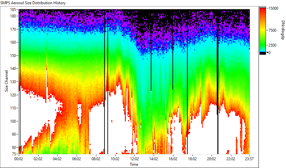Click the 10:02 time axis label
The width and height of the screenshot is (286, 168).
coord(115,159)
